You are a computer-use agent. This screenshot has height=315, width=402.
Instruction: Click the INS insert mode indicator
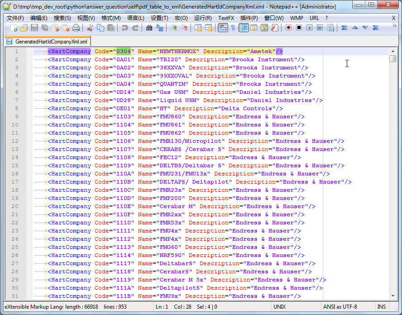[382, 307]
